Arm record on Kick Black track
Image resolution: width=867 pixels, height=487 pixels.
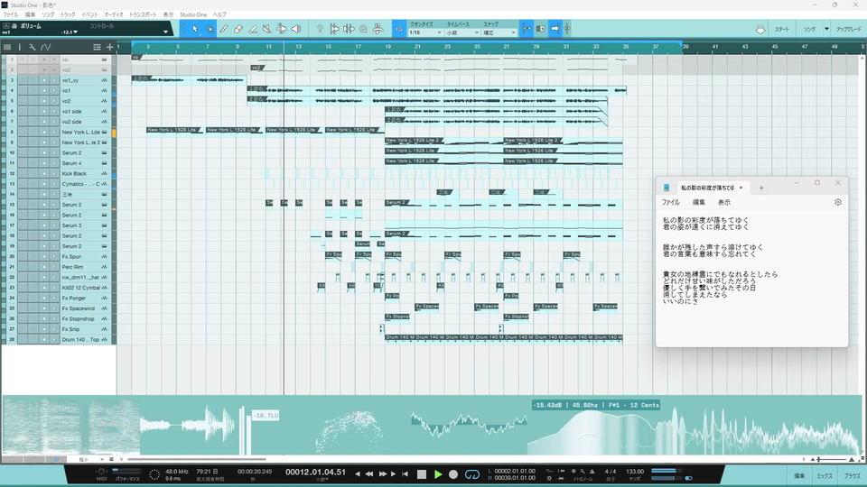tap(44, 173)
